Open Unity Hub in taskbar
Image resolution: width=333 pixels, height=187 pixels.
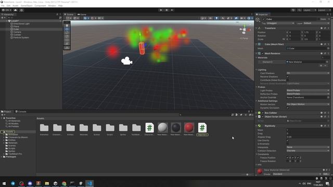coord(56,183)
